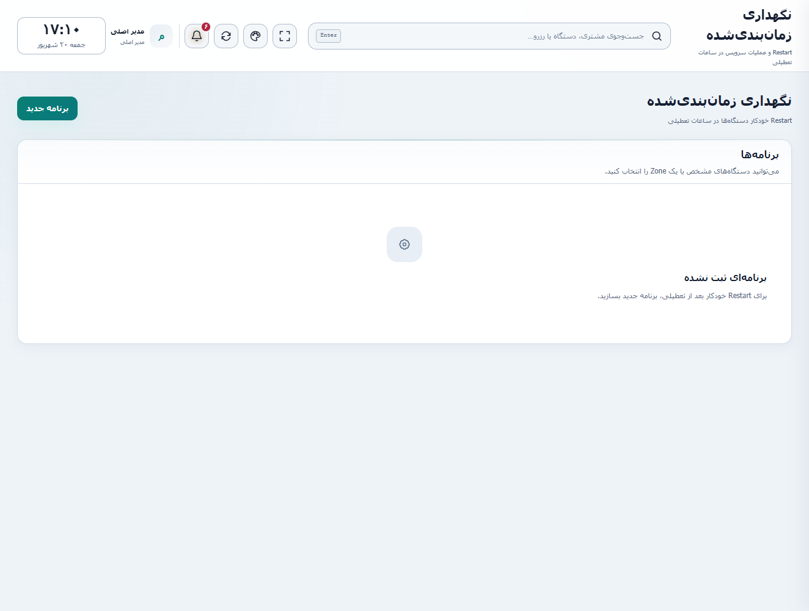Click the refresh icon in header
The image size is (809, 611).
[226, 36]
